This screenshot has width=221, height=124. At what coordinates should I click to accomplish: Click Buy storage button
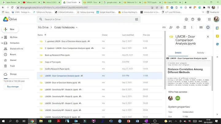(13, 87)
